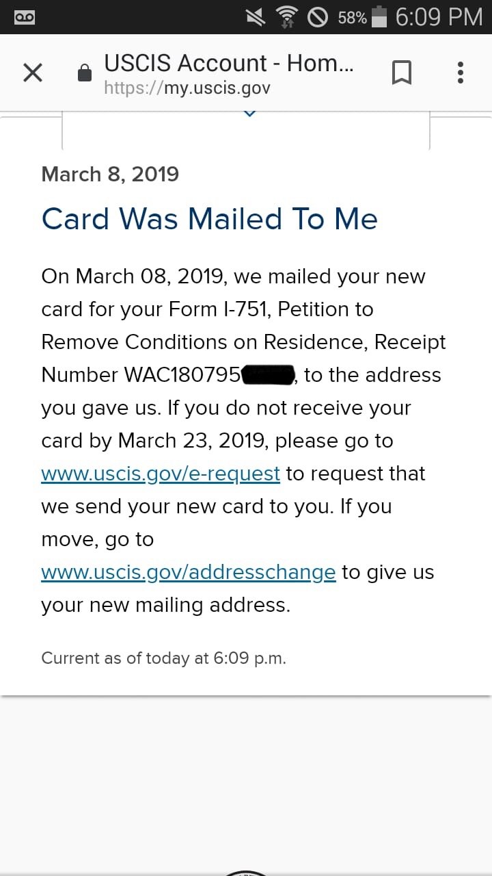The height and width of the screenshot is (876, 492).
Task: Tap the "Card Was Mailed To Me" heading
Action: [x=209, y=219]
